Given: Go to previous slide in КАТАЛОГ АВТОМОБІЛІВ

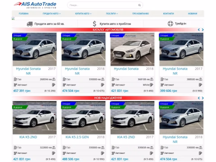Looking at the screenshot, I should pyautogui.click(x=199, y=30).
